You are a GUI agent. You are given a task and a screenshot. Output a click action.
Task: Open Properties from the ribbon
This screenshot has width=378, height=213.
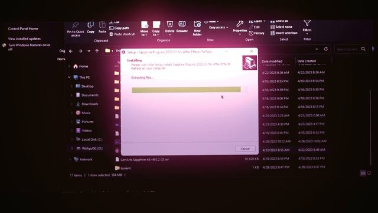240,27
